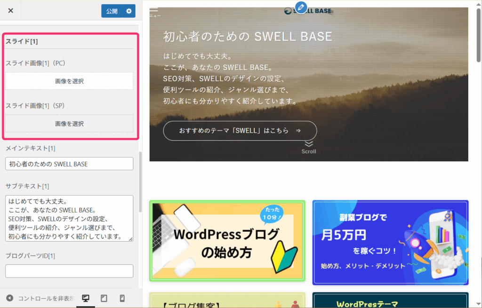Viewport: 482px width, 308px height.
Task: Click hero heading 初心者のための SWELL BASE
Action: [x=248, y=37]
